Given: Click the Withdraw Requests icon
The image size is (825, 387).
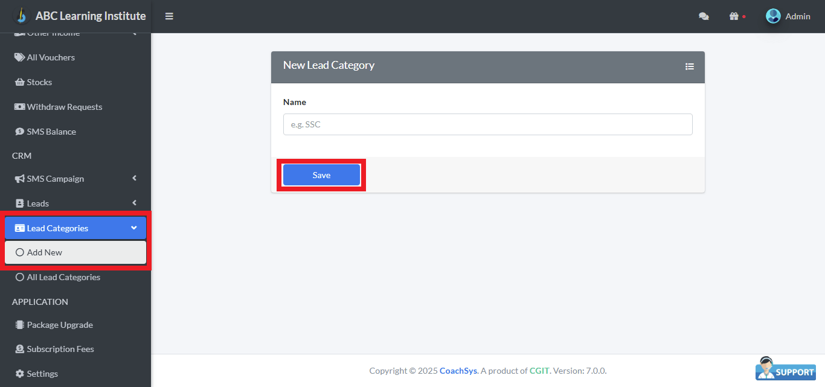Looking at the screenshot, I should [19, 107].
